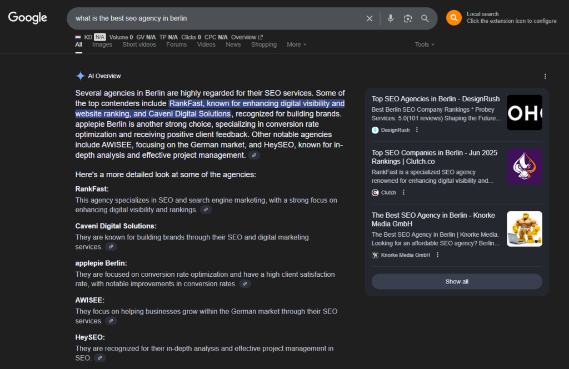
Task: Open Top SEO Companies in Berlin Clutch.co link
Action: (435, 157)
